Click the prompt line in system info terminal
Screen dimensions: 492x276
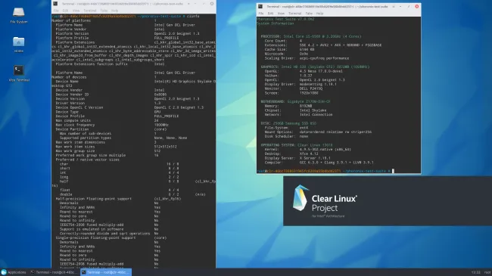click(325, 171)
